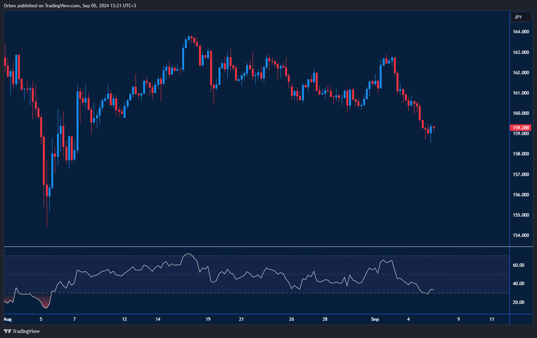Viewport: 537px width, 338px height.
Task: Click the 154.000 price axis label
Action: point(521,235)
